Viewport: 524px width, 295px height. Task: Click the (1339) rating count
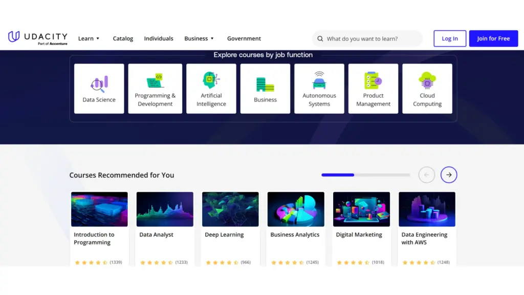click(x=116, y=262)
